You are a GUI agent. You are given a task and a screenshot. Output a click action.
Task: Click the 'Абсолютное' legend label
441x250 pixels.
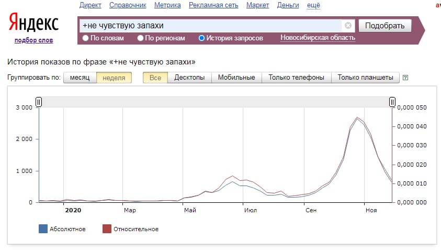pyautogui.click(x=67, y=229)
